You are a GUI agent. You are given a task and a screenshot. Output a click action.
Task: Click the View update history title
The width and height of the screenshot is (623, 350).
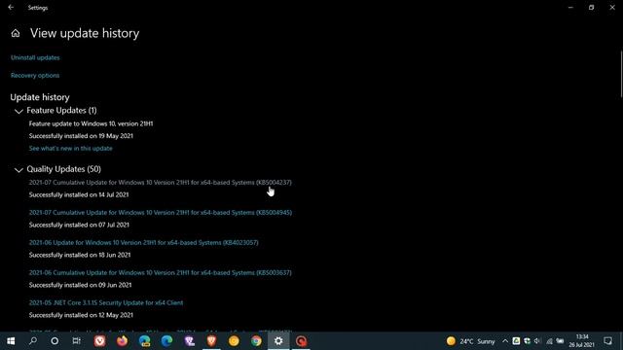[85, 33]
